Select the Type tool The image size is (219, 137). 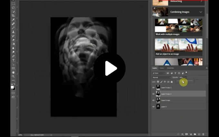click(13, 60)
